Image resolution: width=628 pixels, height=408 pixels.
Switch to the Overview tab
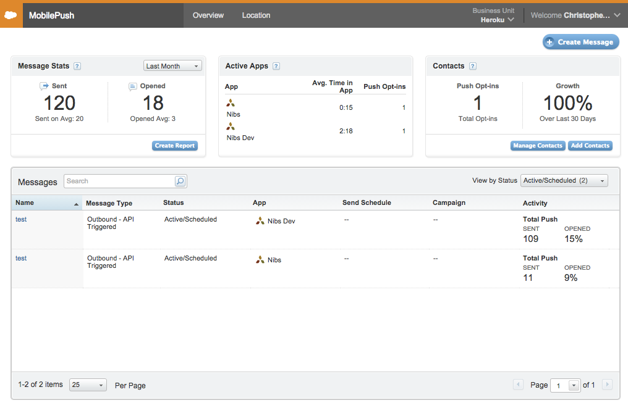click(x=208, y=15)
